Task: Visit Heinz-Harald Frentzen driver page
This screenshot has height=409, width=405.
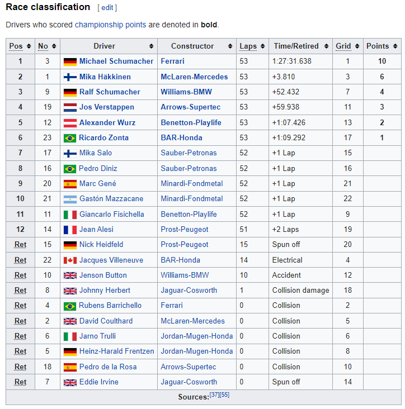Action: click(117, 351)
